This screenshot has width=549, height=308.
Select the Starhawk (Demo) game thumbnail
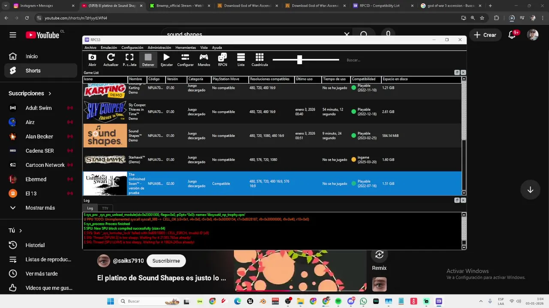pos(105,160)
